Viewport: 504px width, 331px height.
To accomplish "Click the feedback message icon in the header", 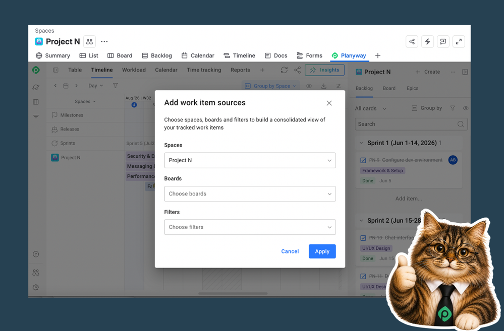I will (443, 41).
